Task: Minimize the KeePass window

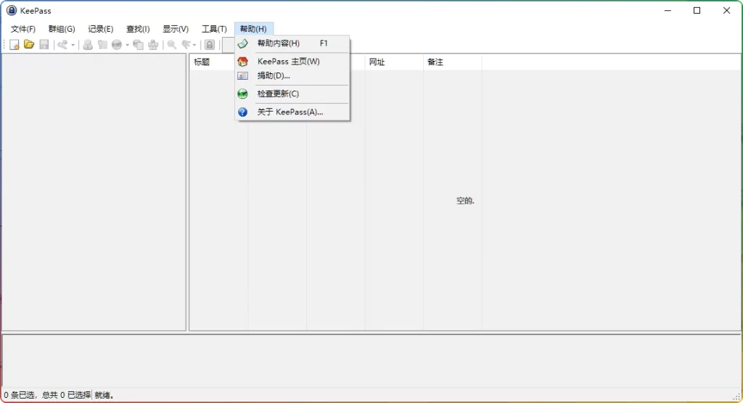Action: pyautogui.click(x=668, y=10)
